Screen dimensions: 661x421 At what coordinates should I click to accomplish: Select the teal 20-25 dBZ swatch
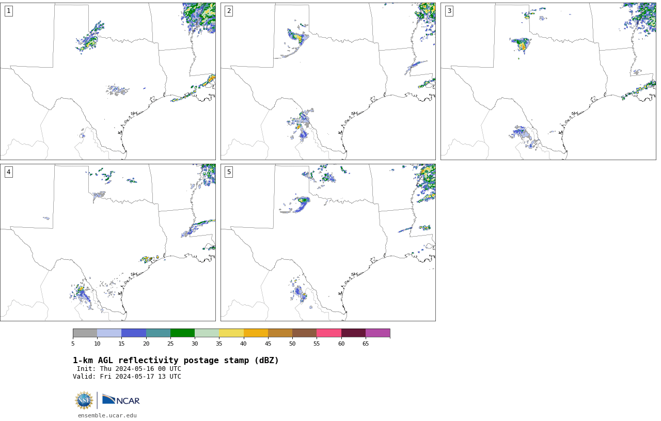pyautogui.click(x=158, y=333)
